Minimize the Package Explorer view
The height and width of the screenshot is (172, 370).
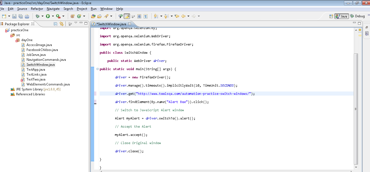click(x=81, y=23)
